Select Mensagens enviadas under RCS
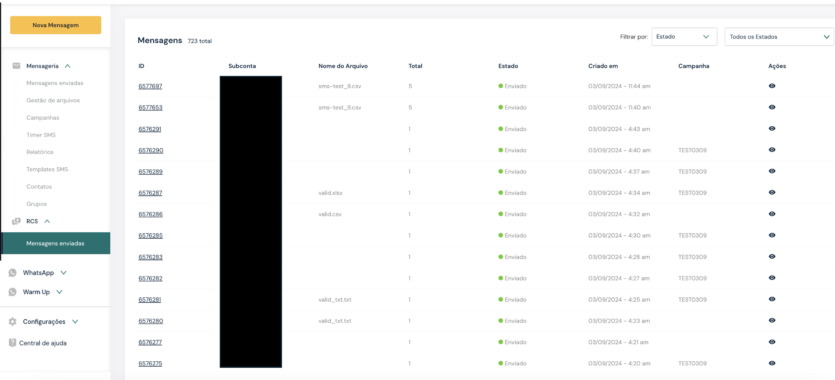 point(55,243)
